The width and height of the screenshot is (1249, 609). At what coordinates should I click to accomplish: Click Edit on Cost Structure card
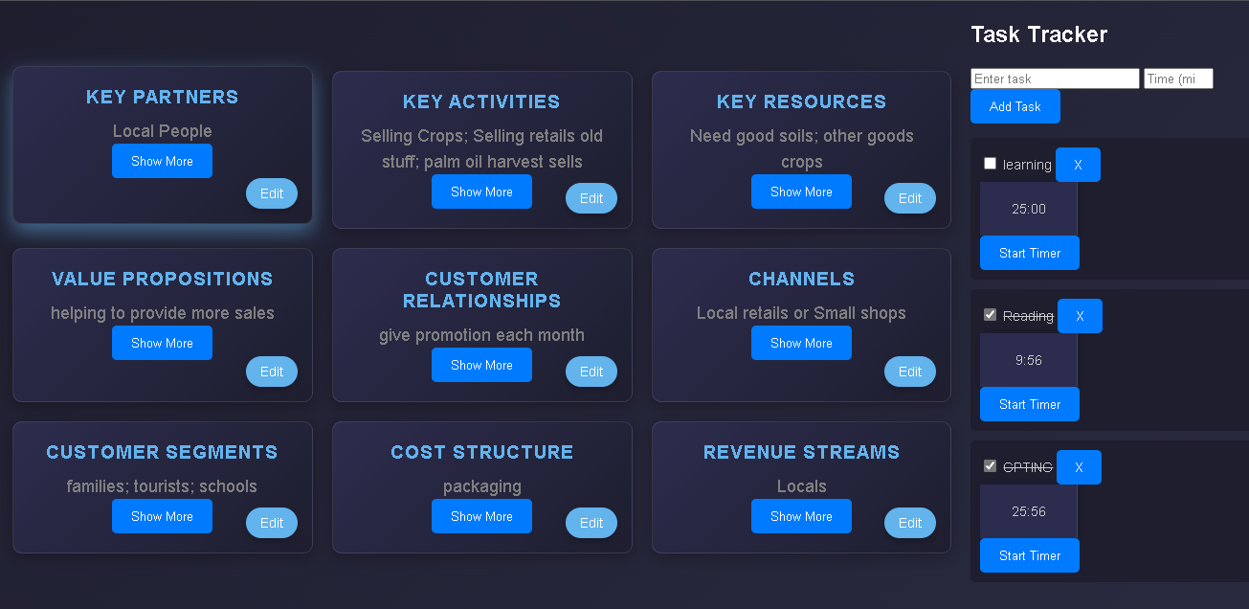pos(591,523)
